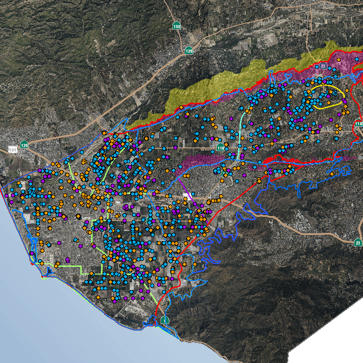Image resolution: width=363 pixels, height=363 pixels.
Task: Click Route 23 shield inside magenta zone
Action: click(323, 66)
